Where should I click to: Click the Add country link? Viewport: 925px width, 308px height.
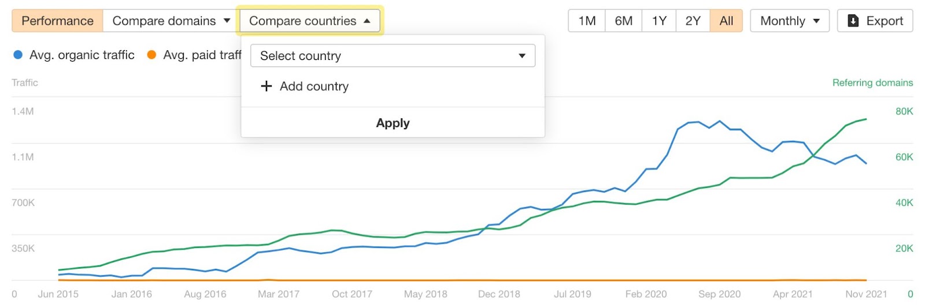coord(305,87)
